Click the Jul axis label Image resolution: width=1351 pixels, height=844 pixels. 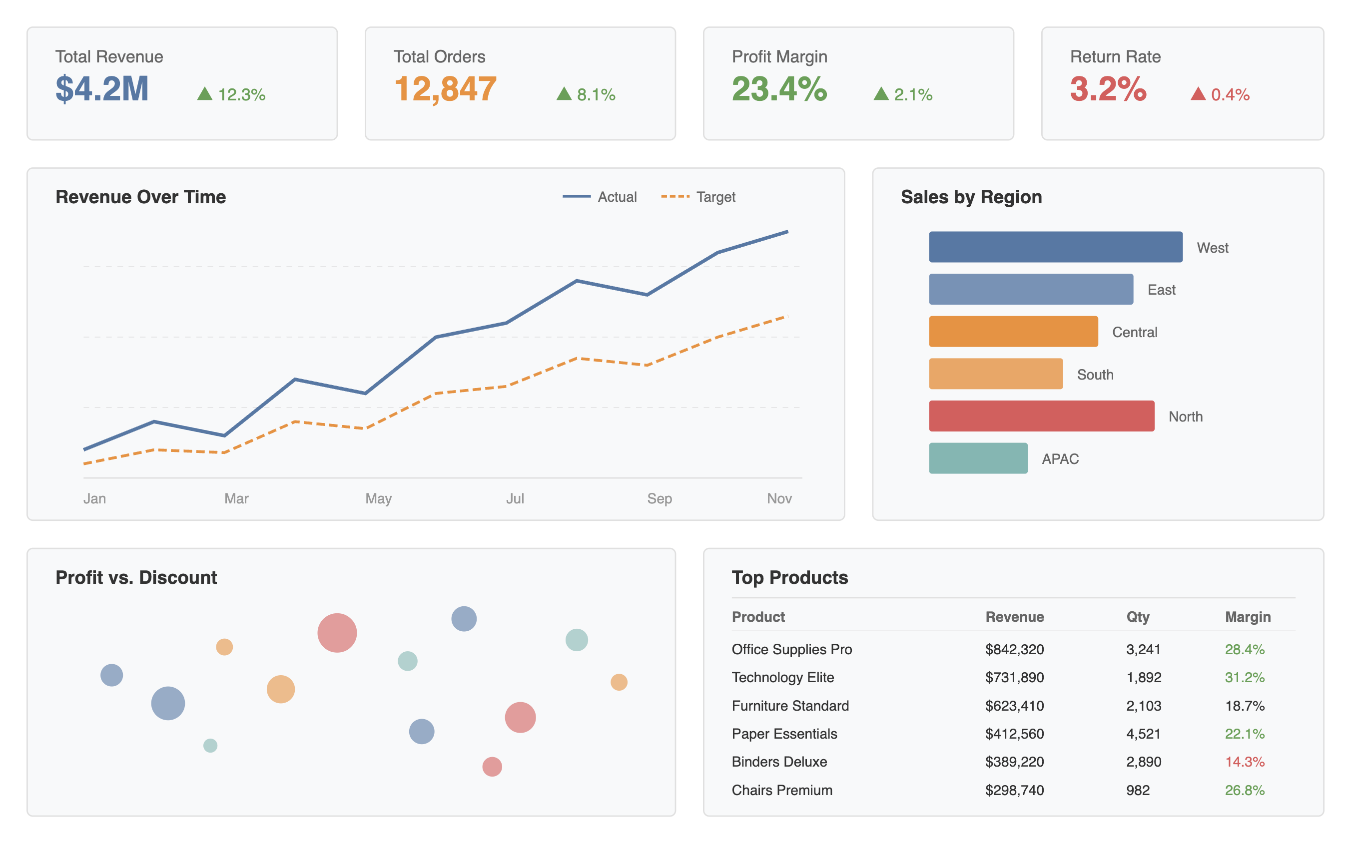(x=515, y=498)
